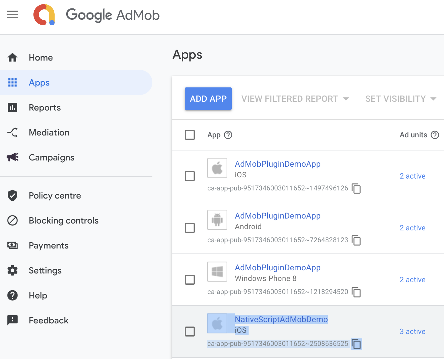This screenshot has height=359, width=444.
Task: Copy app ID ending 1497496126
Action: (356, 189)
